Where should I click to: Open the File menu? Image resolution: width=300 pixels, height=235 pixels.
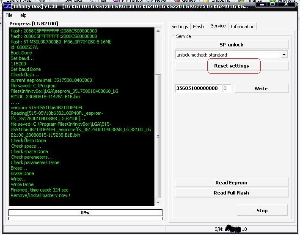pyautogui.click(x=9, y=15)
